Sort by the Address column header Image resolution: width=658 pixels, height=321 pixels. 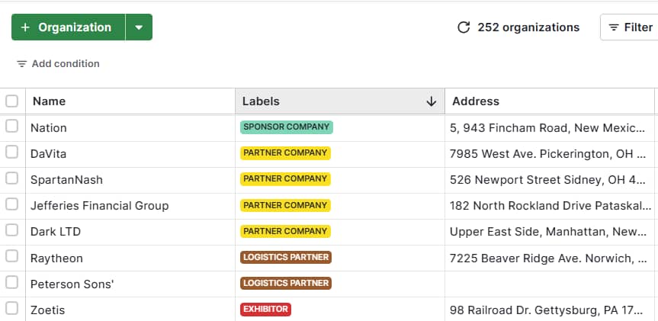click(550, 101)
